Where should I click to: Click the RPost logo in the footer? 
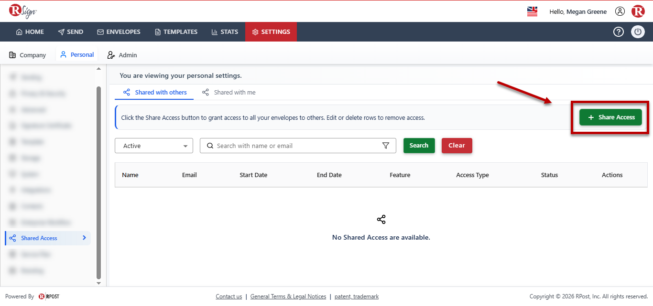coord(49,296)
